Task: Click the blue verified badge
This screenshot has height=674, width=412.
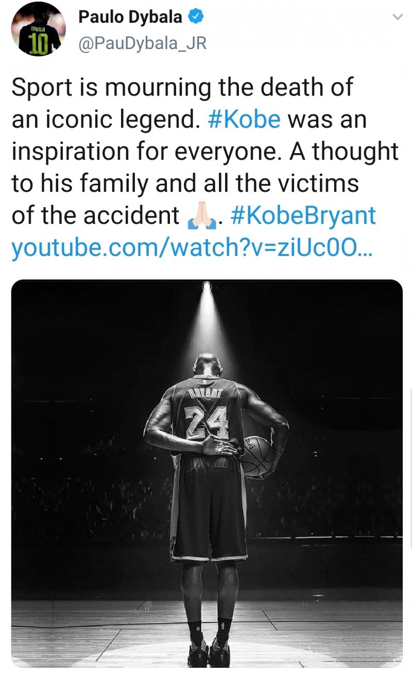Action: [196, 17]
